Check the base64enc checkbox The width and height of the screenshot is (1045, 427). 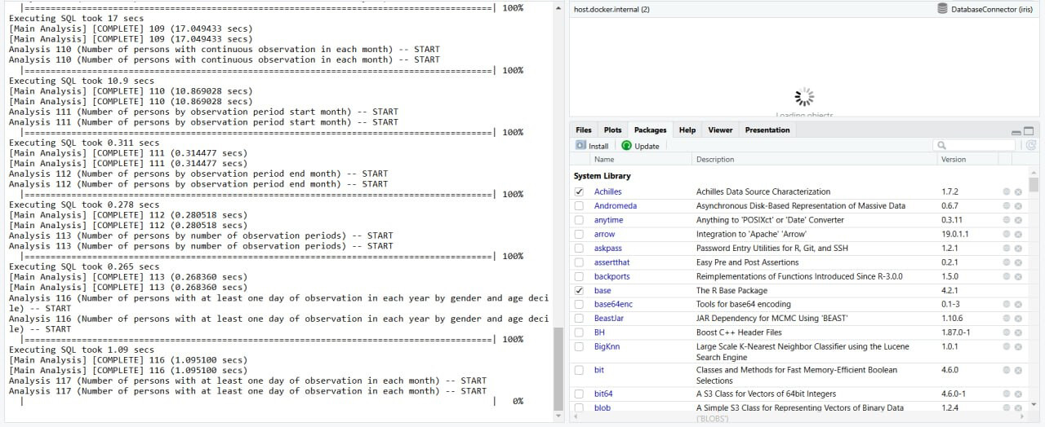(579, 304)
